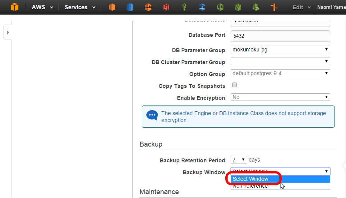The width and height of the screenshot is (346, 198).
Task: Click the AWS orange cube logo
Action: pos(15,7)
